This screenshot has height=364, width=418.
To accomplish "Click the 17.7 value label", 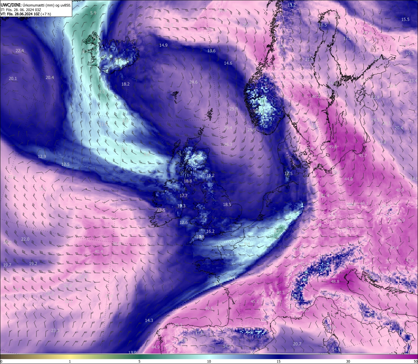I will click(184, 196).
